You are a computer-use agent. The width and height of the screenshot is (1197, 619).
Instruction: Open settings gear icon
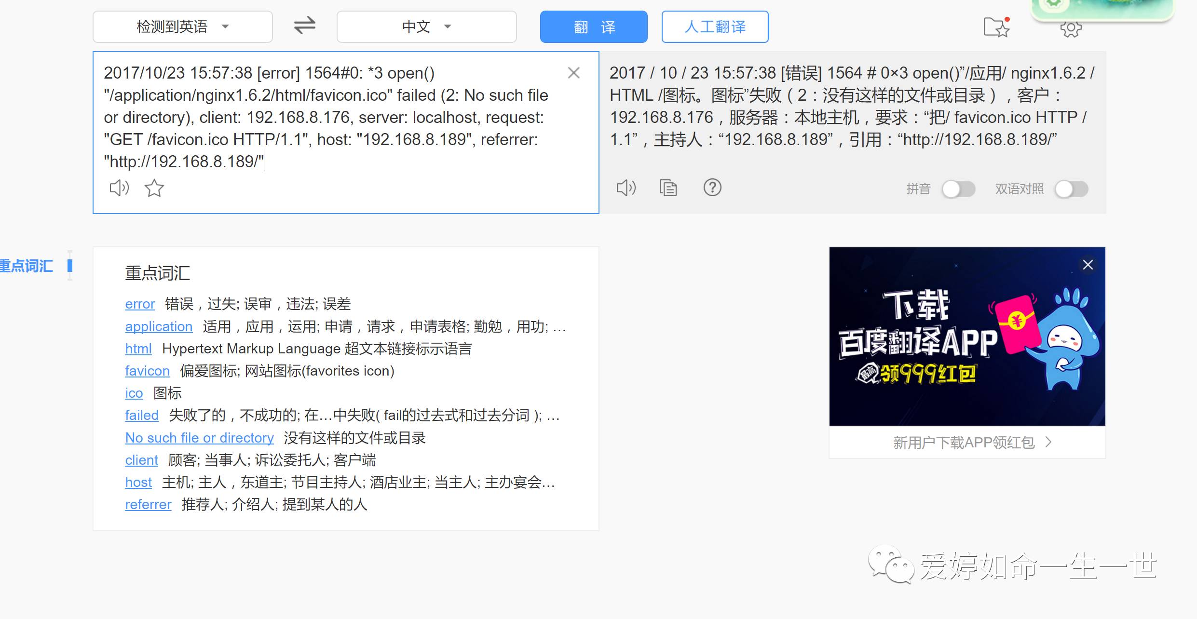click(x=1071, y=29)
